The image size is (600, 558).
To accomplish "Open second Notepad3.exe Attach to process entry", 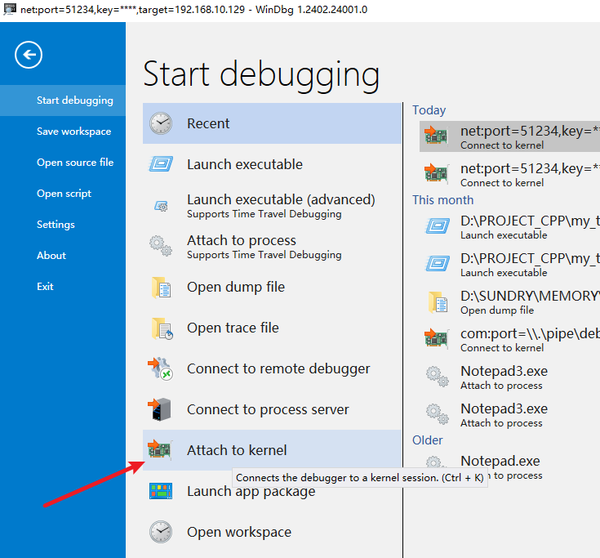I will 509,414.
